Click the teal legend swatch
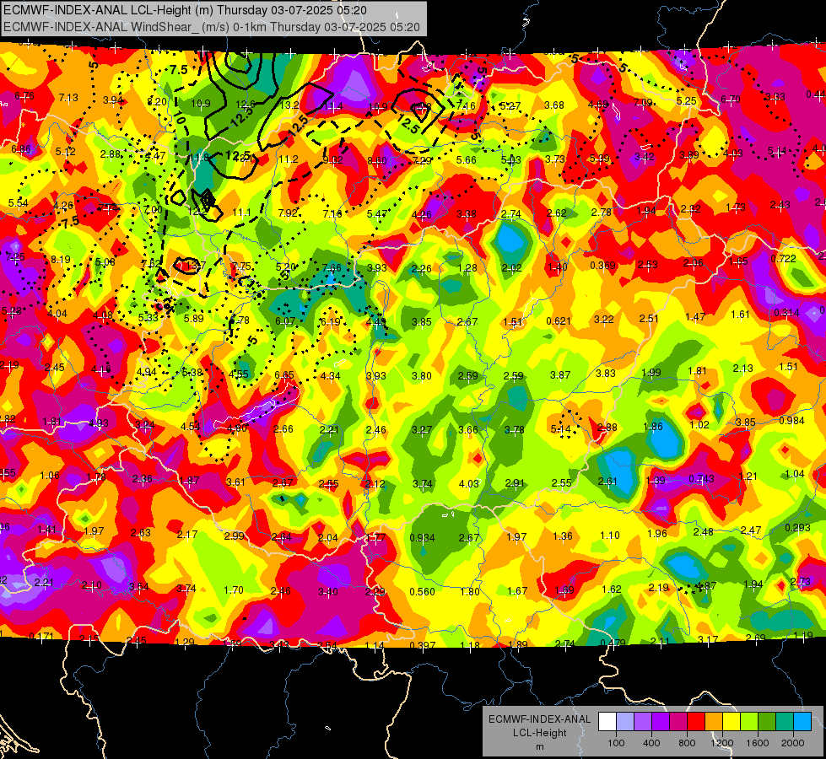 point(785,722)
